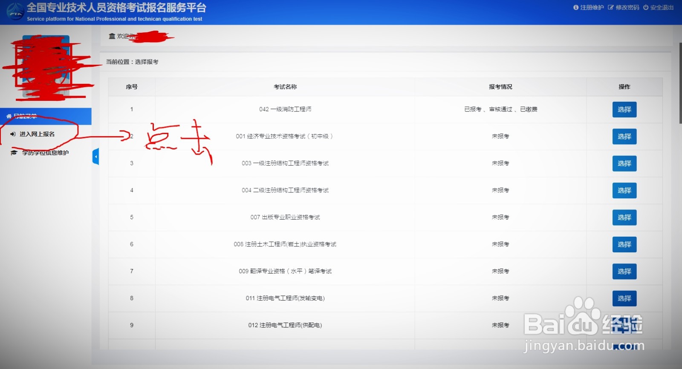Select exam 009 翻译专业资格笔译考试
This screenshot has width=682, height=369.
click(x=624, y=272)
